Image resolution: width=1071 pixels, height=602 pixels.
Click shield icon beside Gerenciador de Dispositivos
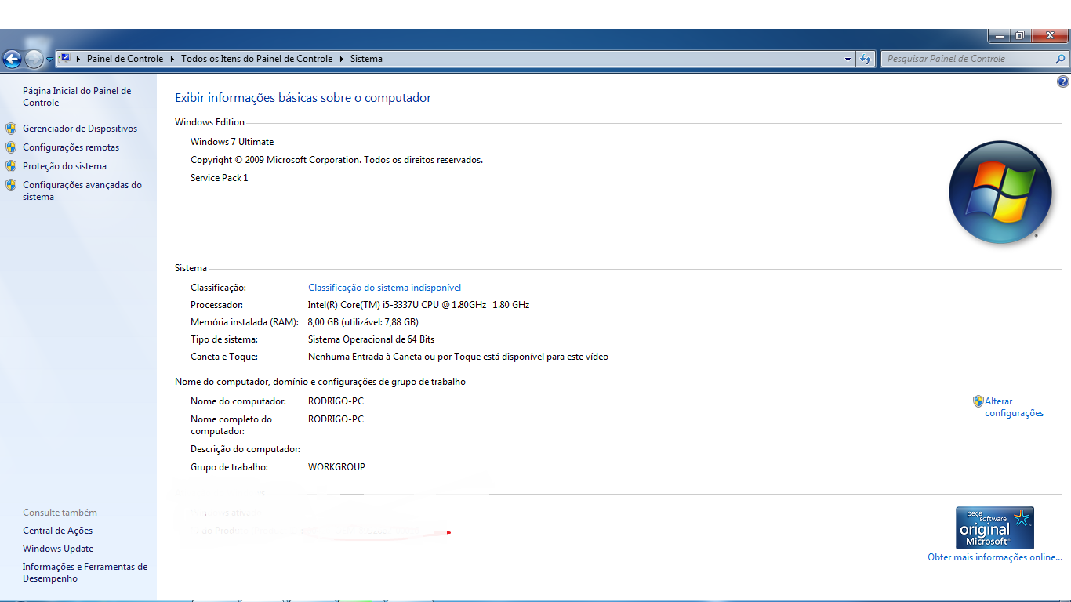click(11, 129)
